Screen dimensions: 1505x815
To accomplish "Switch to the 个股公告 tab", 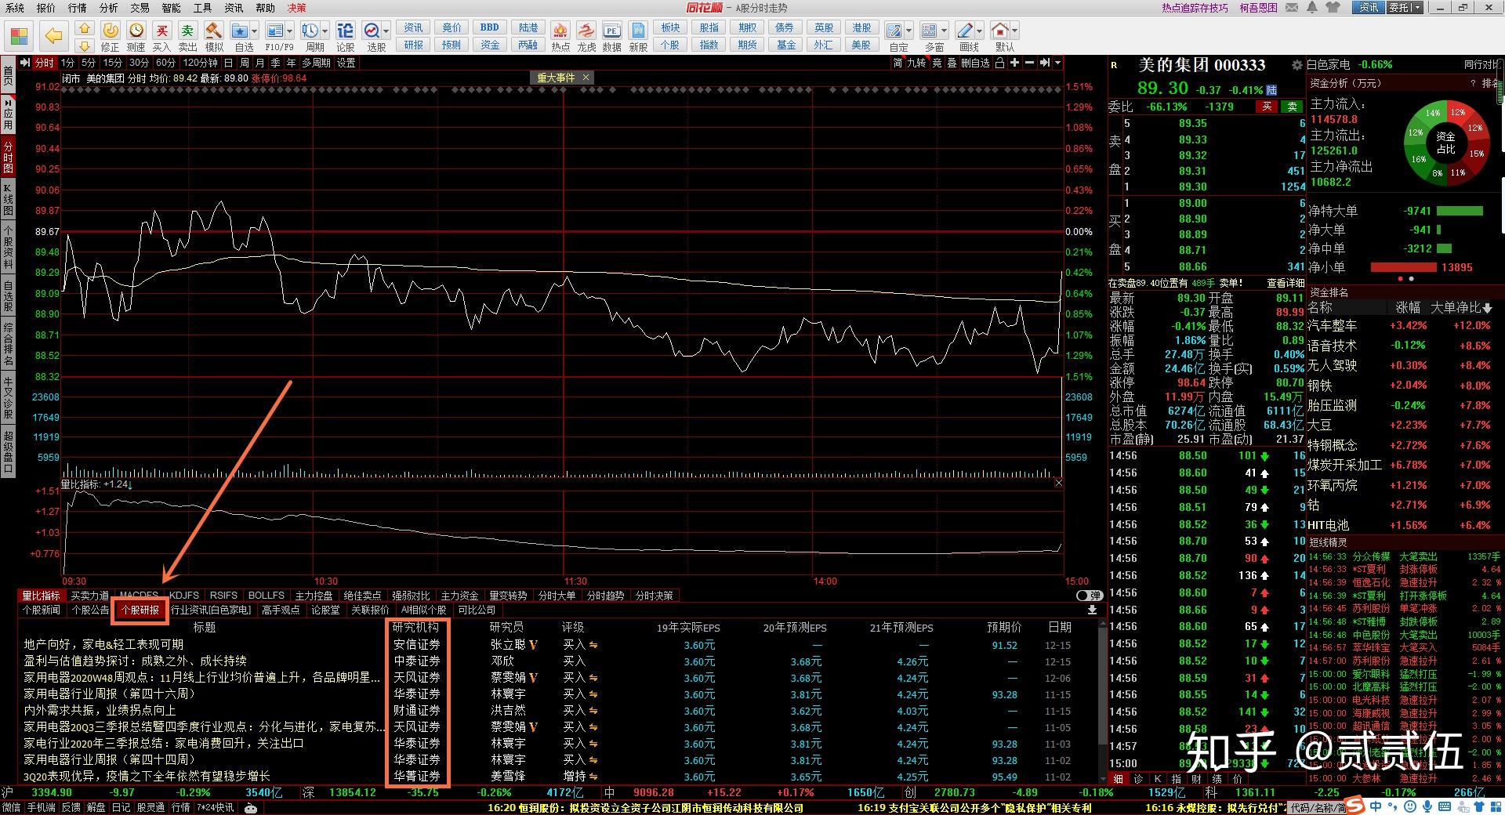I will coord(90,610).
